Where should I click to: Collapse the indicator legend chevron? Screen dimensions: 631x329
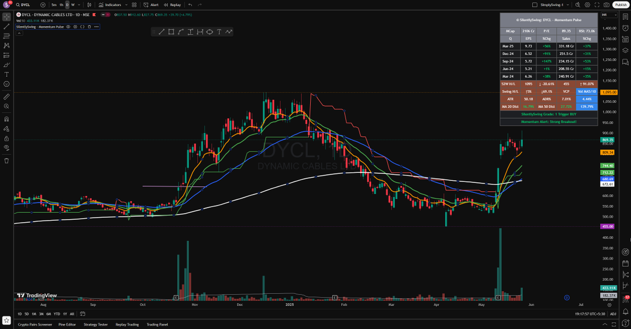click(x=19, y=33)
